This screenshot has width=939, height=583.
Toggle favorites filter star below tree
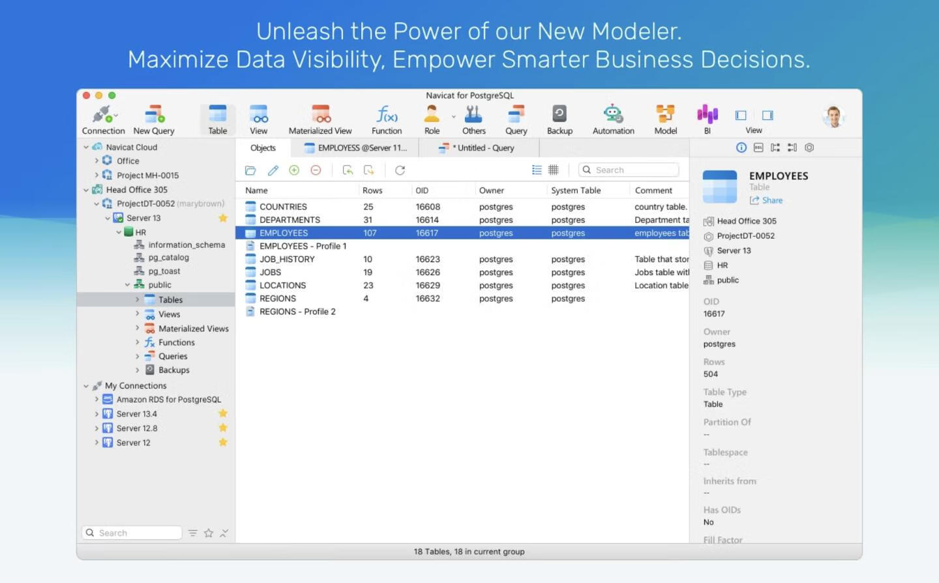tap(209, 533)
